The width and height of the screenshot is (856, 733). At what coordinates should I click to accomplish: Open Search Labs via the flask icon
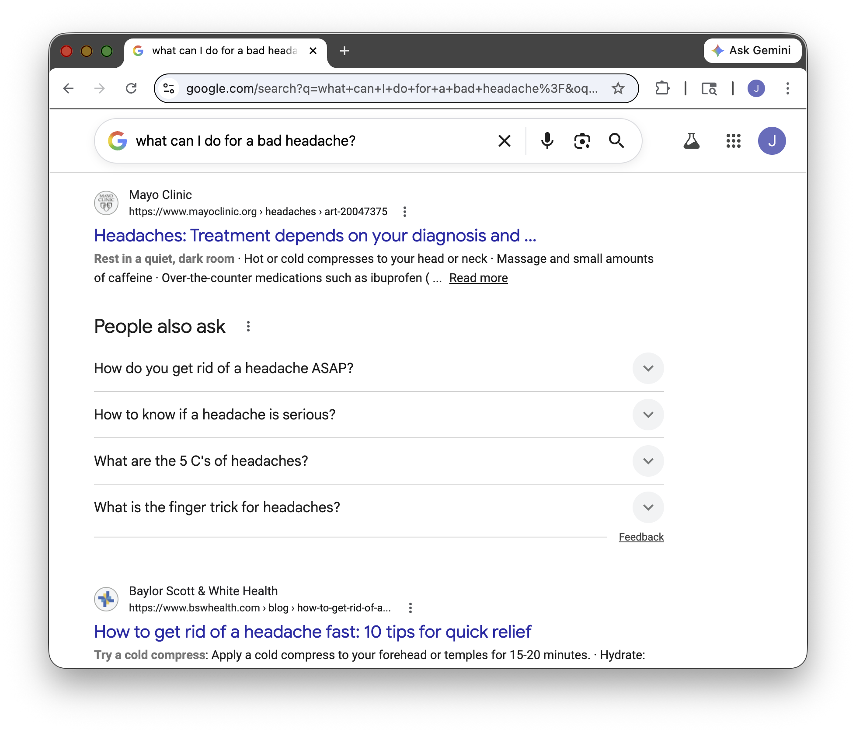(x=692, y=141)
